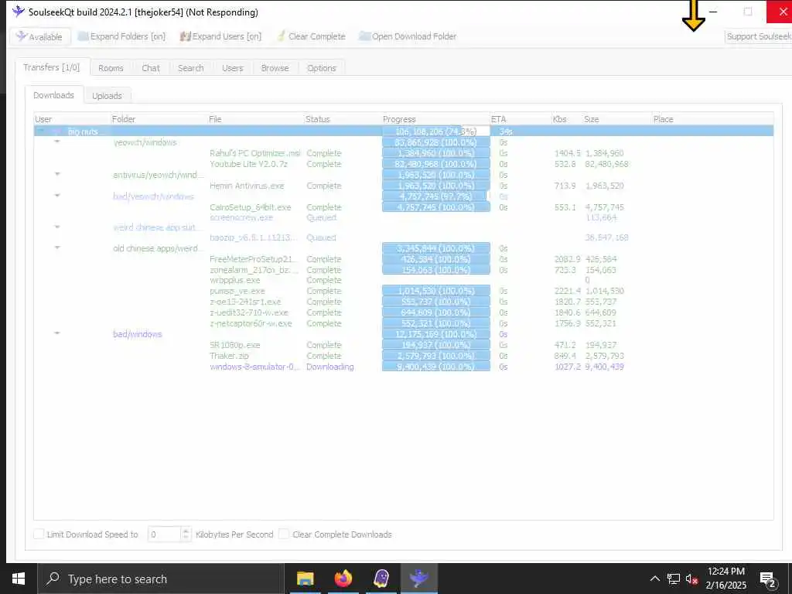Toggle Expand Users [on]
792x594 pixels.
[220, 36]
